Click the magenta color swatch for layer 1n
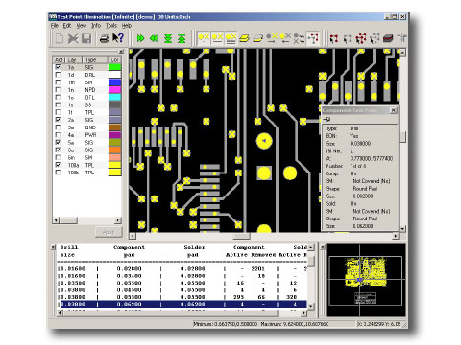Viewport: 461px width, 345px height. tap(114, 90)
